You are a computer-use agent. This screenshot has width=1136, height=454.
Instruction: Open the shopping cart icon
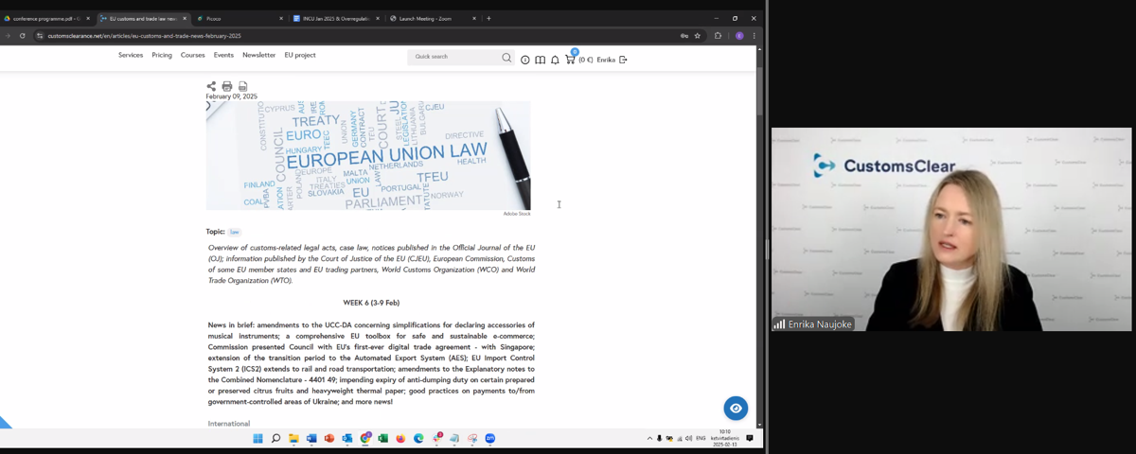coord(570,59)
